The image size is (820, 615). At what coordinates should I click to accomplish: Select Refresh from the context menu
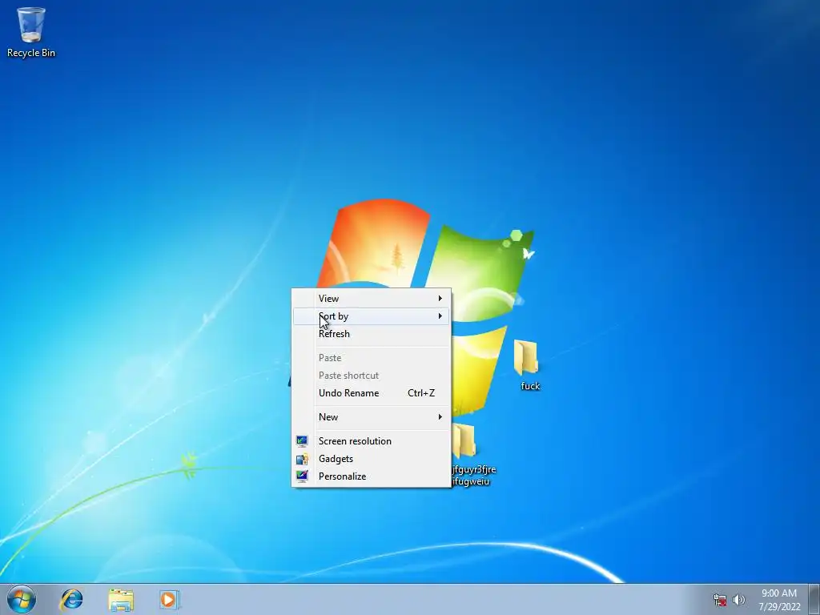click(371, 334)
